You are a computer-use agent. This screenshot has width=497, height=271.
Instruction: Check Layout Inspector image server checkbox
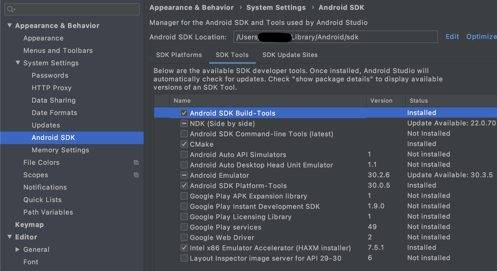click(x=184, y=258)
